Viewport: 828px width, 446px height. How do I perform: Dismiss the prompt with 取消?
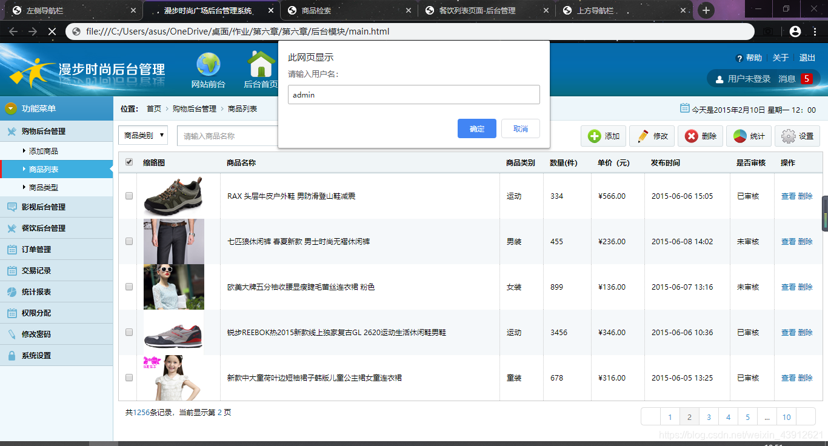point(521,128)
